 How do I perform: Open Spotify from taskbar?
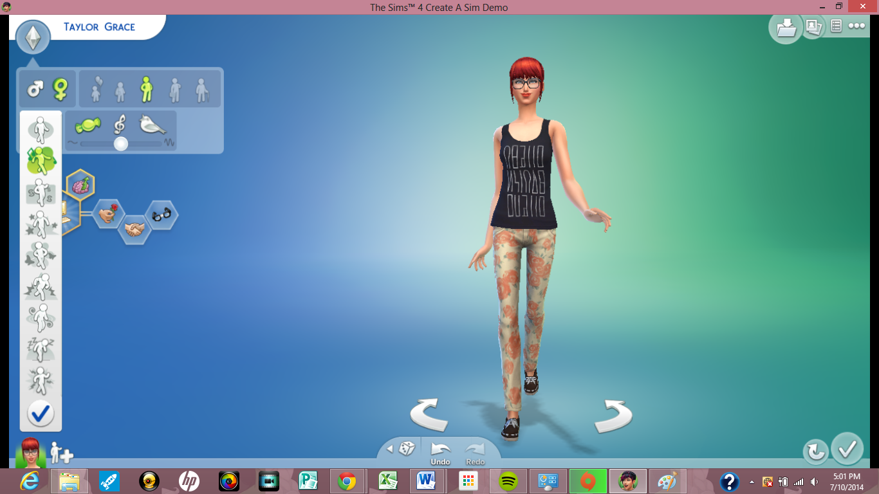click(508, 481)
